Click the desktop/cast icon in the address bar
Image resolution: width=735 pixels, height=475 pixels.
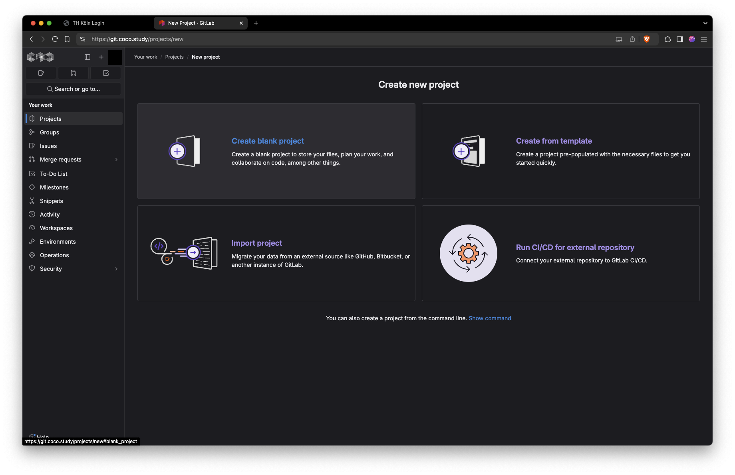[619, 39]
